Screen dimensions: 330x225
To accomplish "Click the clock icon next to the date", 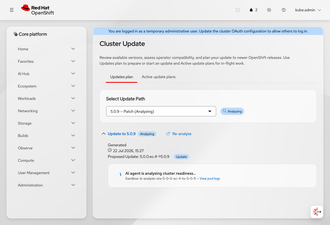I will 110,150.
